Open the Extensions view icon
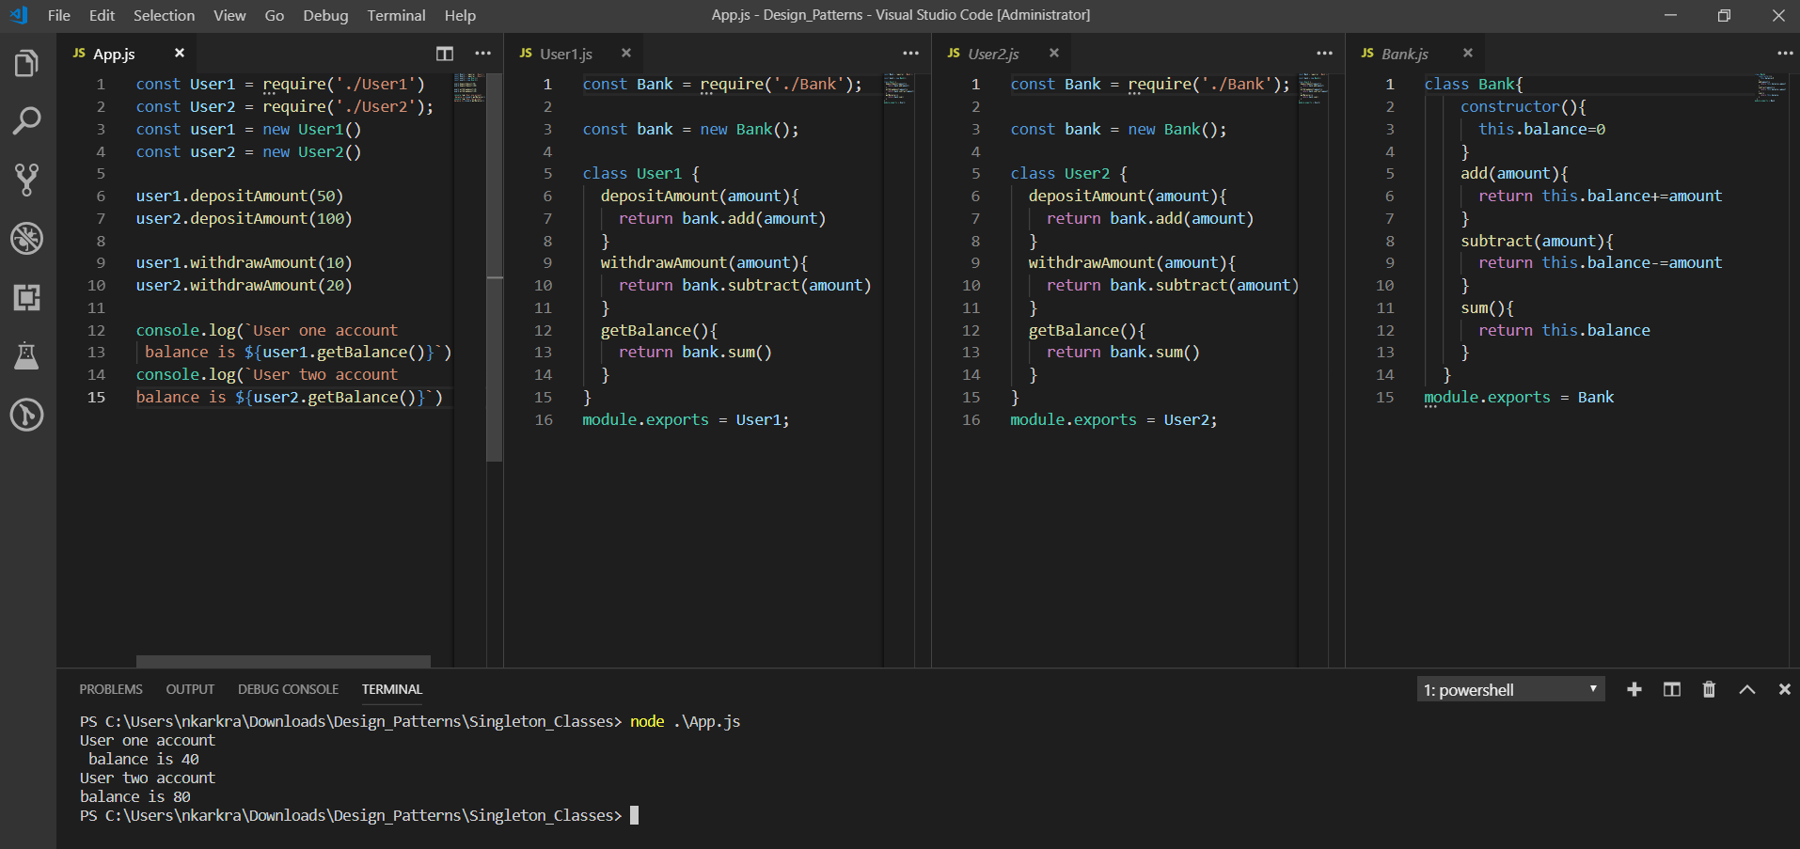This screenshot has height=849, width=1800. click(26, 298)
